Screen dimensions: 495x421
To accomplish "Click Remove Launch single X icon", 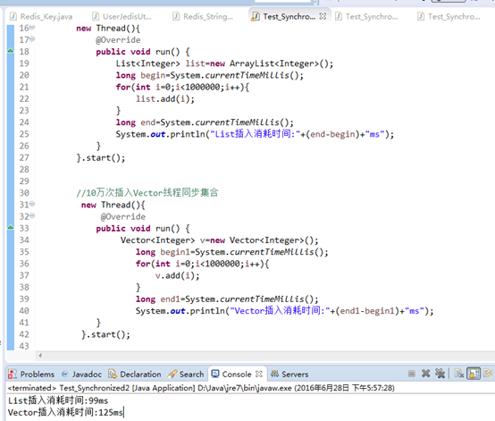I will [425, 374].
